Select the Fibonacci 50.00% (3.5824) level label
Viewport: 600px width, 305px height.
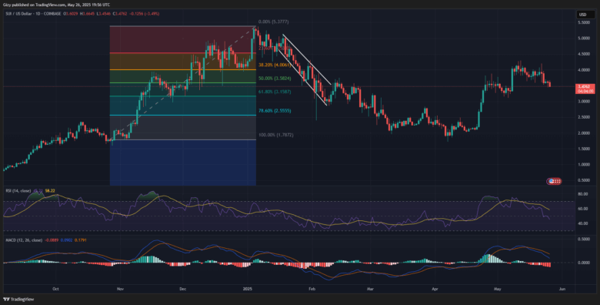[275, 78]
